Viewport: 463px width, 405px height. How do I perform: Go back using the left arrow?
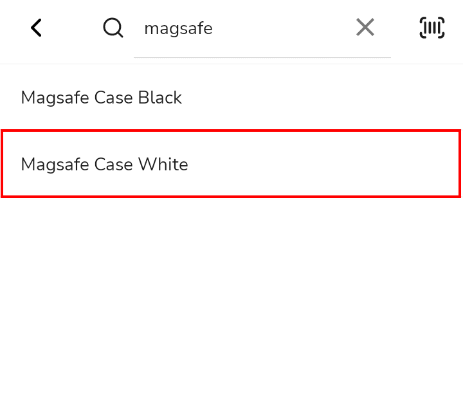click(x=36, y=28)
